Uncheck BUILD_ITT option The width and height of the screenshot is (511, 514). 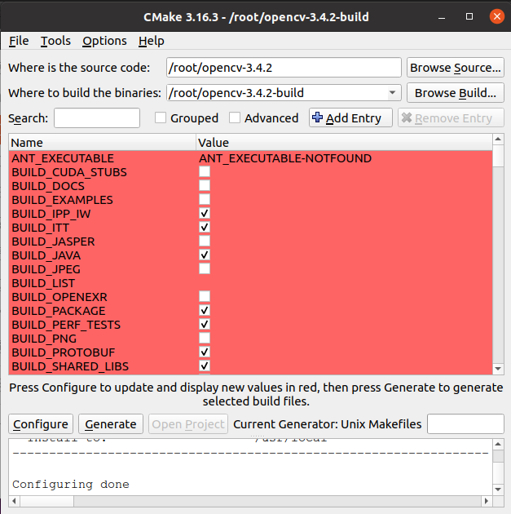(205, 227)
